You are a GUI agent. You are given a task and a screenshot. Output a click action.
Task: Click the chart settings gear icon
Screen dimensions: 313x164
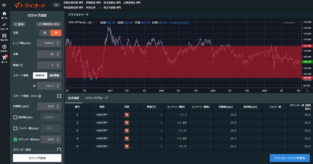tap(307, 91)
